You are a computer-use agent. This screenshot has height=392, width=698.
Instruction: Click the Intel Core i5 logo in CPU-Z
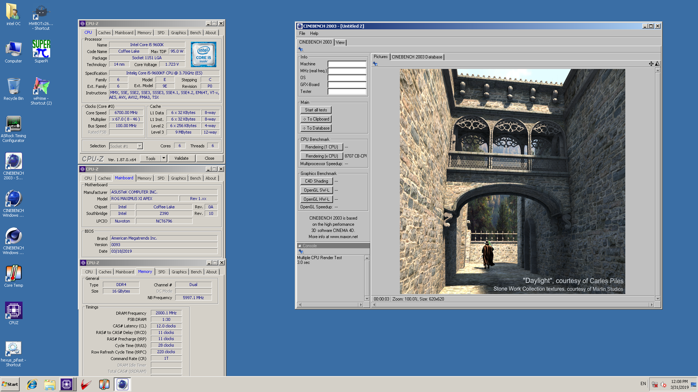point(204,54)
